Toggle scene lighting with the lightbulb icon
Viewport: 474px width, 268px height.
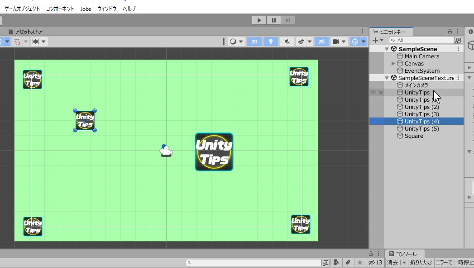271,42
